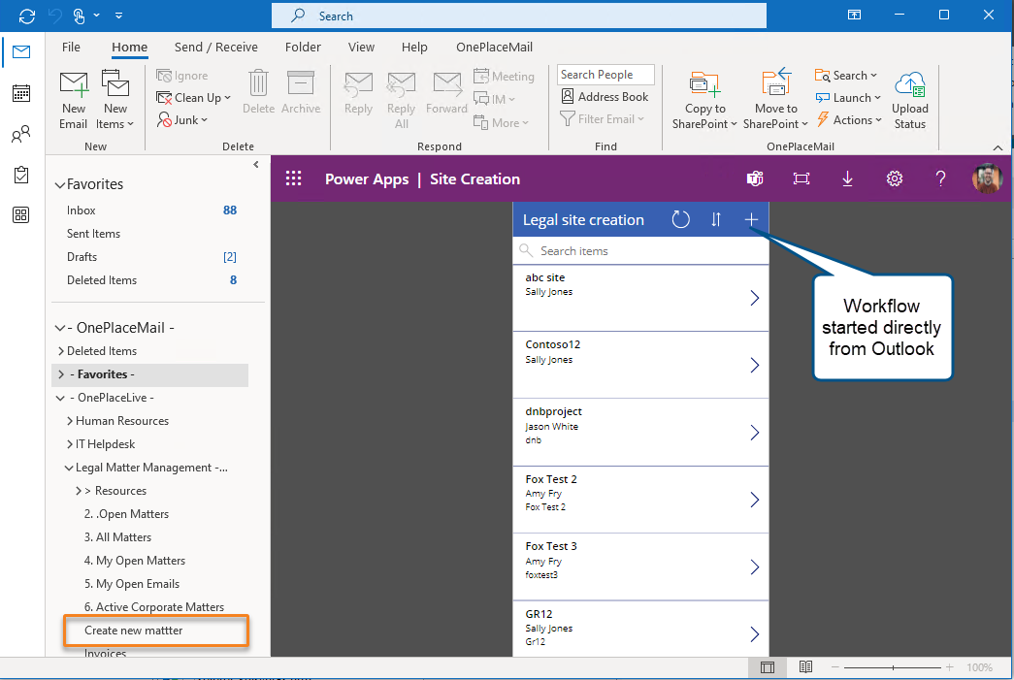Click the Upload Status icon
The height and width of the screenshot is (680, 1014).
910,84
